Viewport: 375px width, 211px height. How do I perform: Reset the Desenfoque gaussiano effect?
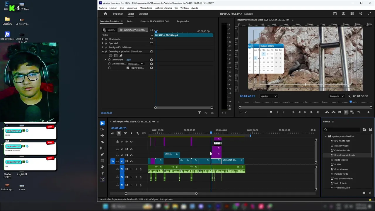point(151,51)
